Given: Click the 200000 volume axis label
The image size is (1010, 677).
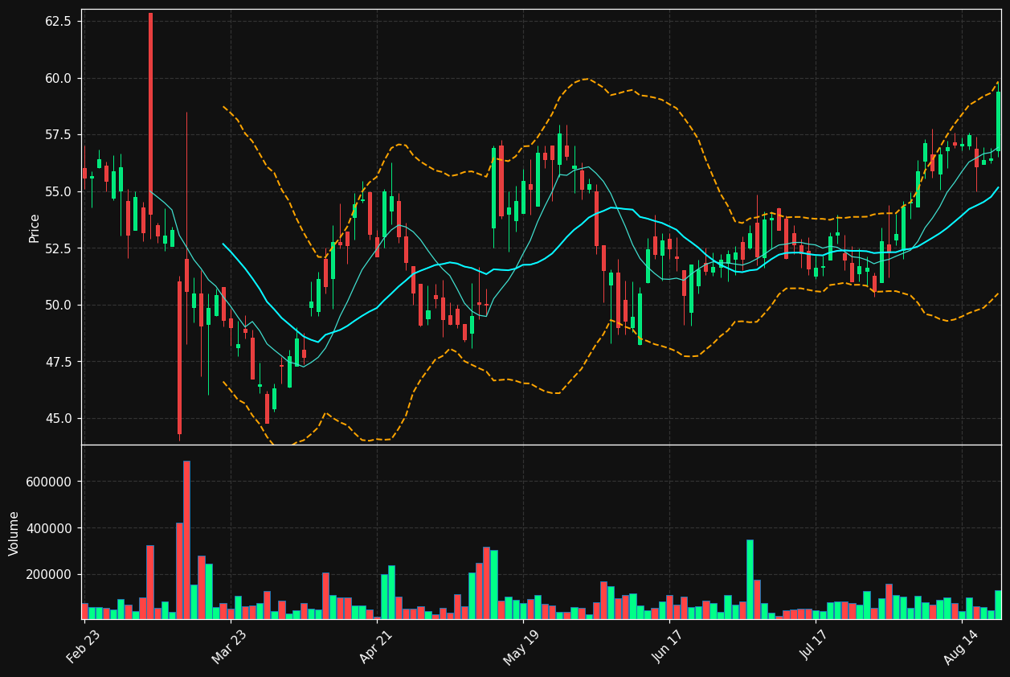Looking at the screenshot, I should (x=50, y=574).
